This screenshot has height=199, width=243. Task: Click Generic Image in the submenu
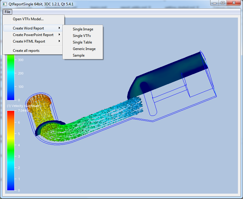[84, 49]
